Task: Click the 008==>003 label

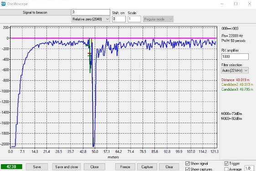Action: pos(230,28)
